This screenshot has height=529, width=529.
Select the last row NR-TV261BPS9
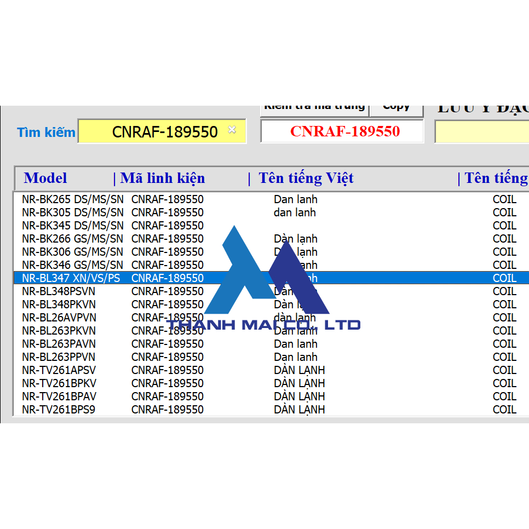[x=59, y=410]
